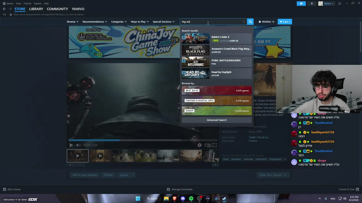
Task: Select the Baldur's Gate 3 search result
Action: click(x=217, y=39)
